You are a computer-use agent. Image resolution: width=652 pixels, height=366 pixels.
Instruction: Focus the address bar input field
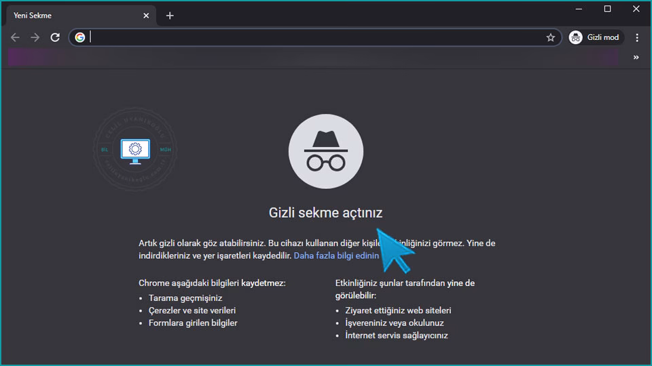(x=312, y=37)
